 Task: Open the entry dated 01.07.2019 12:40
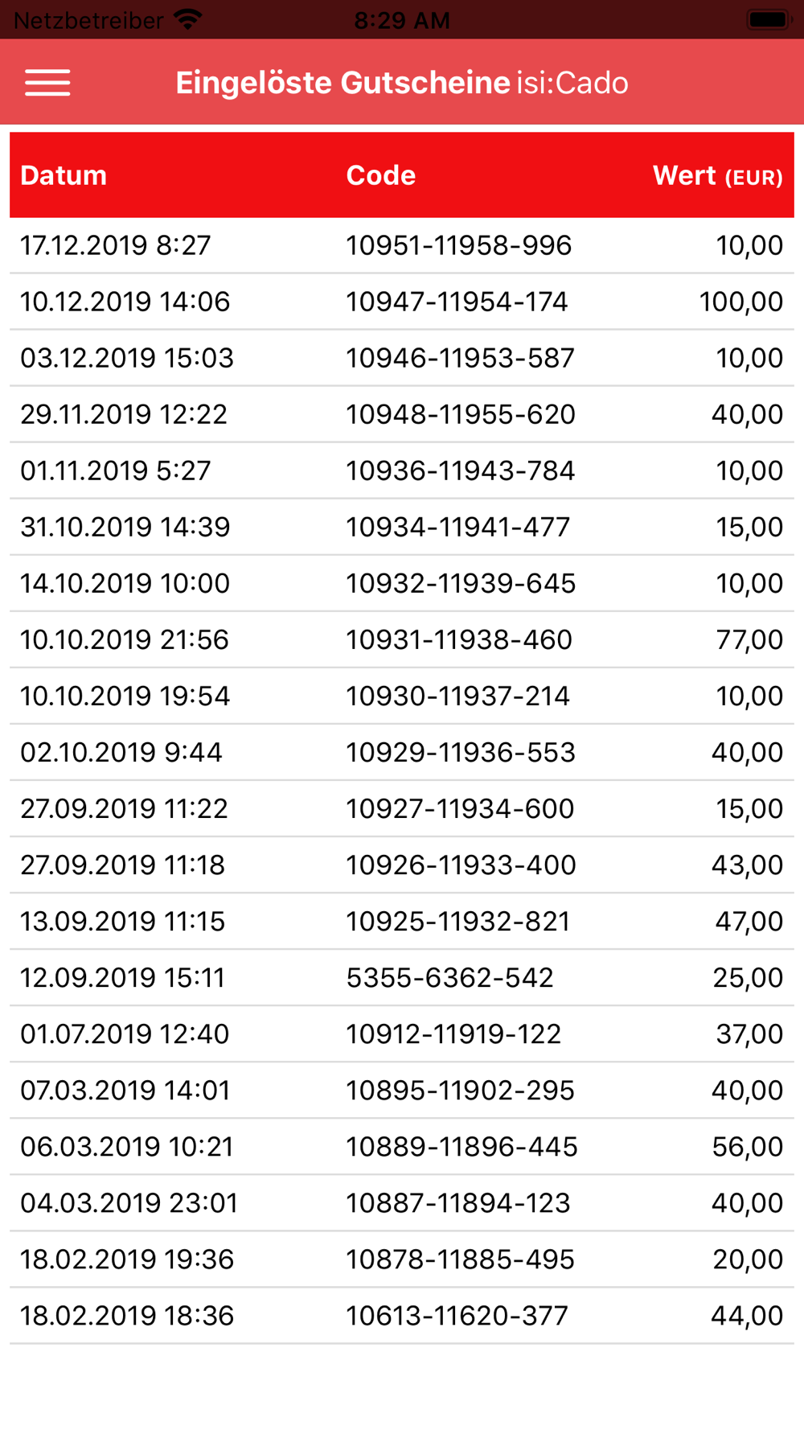tap(402, 1033)
